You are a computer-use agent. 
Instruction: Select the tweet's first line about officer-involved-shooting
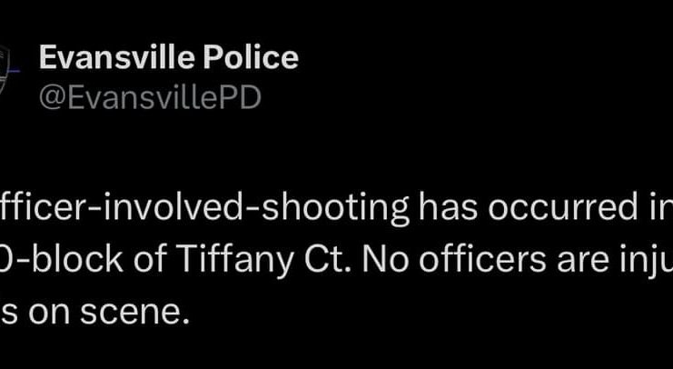(x=336, y=209)
